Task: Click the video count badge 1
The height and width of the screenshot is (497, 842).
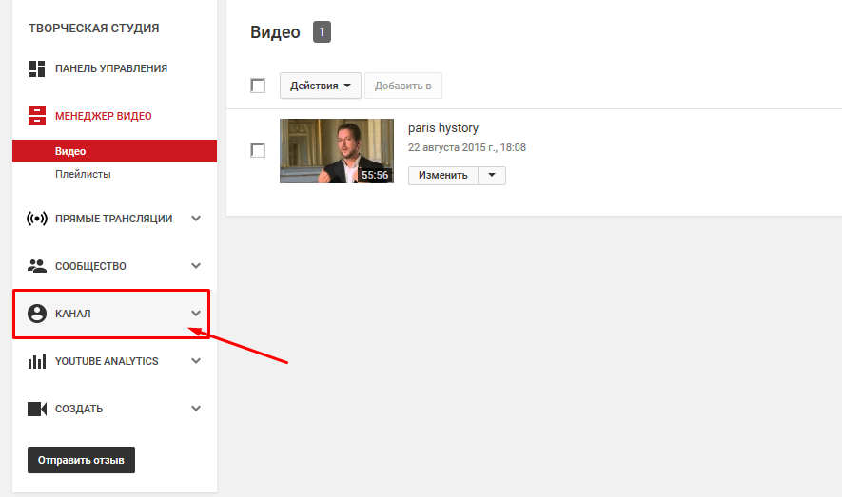Action: point(322,32)
